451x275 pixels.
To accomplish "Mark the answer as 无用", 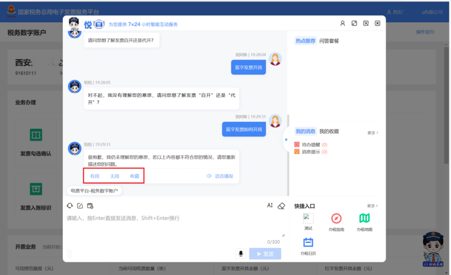I will coord(114,176).
